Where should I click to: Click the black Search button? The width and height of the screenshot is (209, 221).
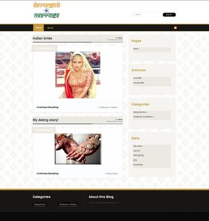[169, 15]
